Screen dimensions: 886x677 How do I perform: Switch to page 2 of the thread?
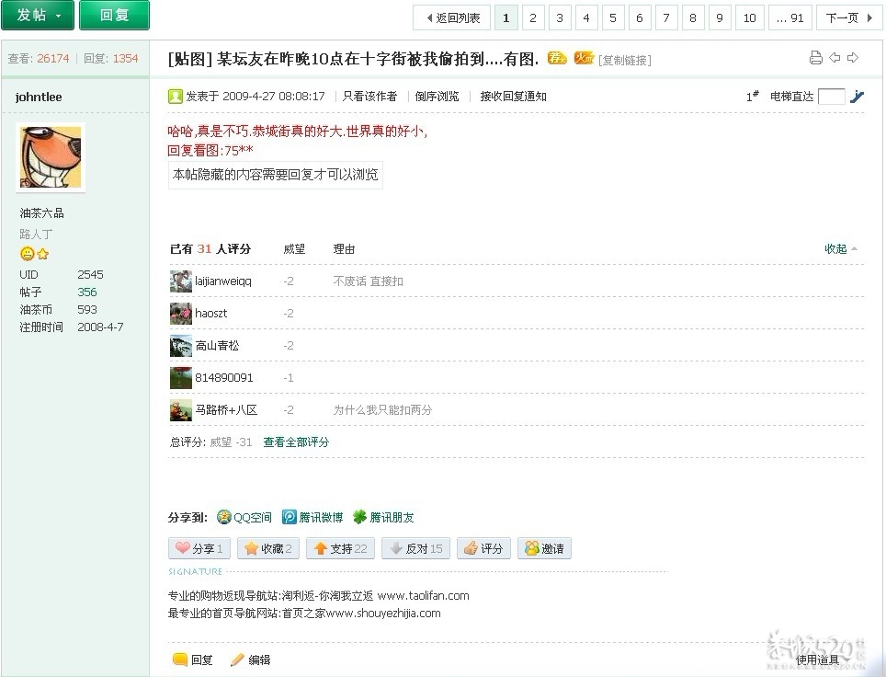534,17
